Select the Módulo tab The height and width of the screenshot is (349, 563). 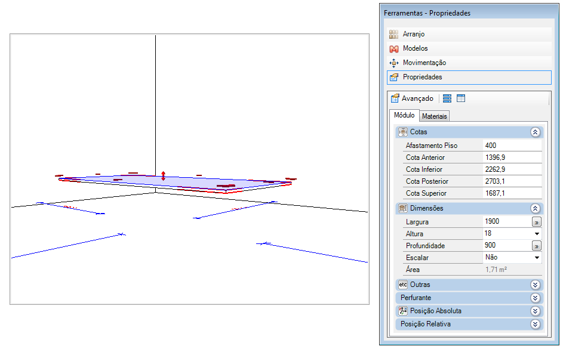coord(404,115)
